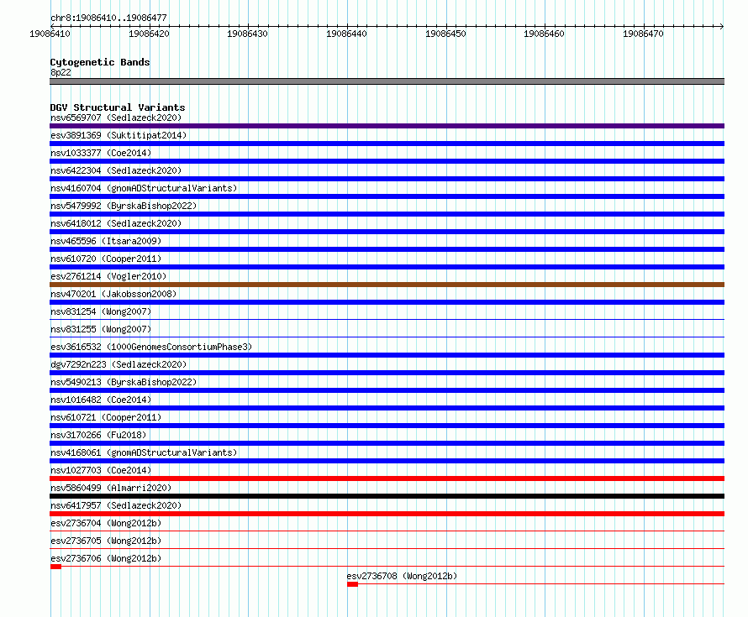This screenshot has width=748, height=617.
Task: Click the red bar under nsv6417957
Action: pos(387,514)
